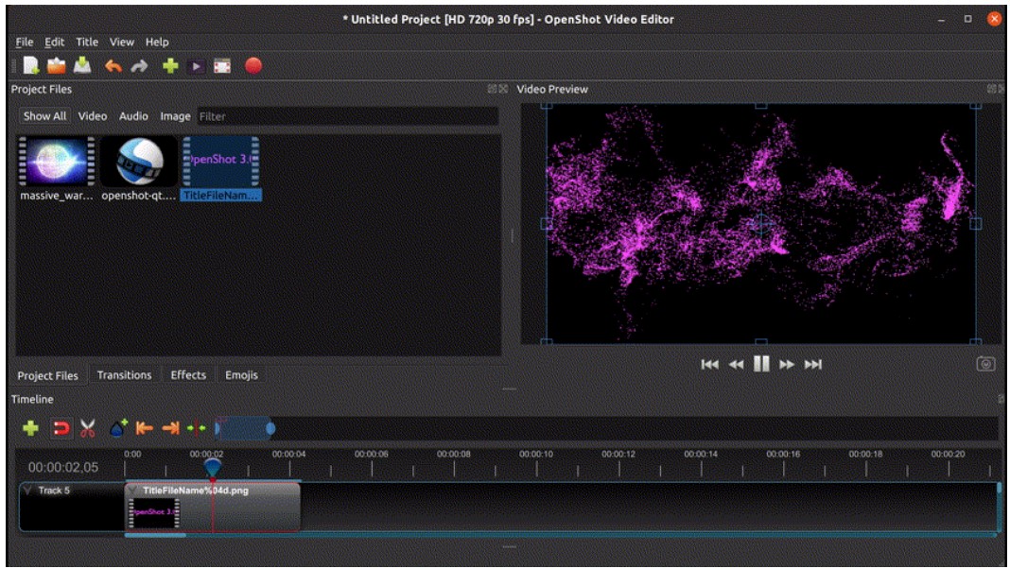Screen dimensions: 1010x569
Task: Adjust the timeline zoom slider
Action: click(270, 425)
